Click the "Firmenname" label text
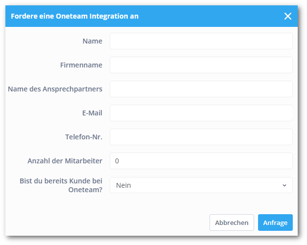 [81, 65]
